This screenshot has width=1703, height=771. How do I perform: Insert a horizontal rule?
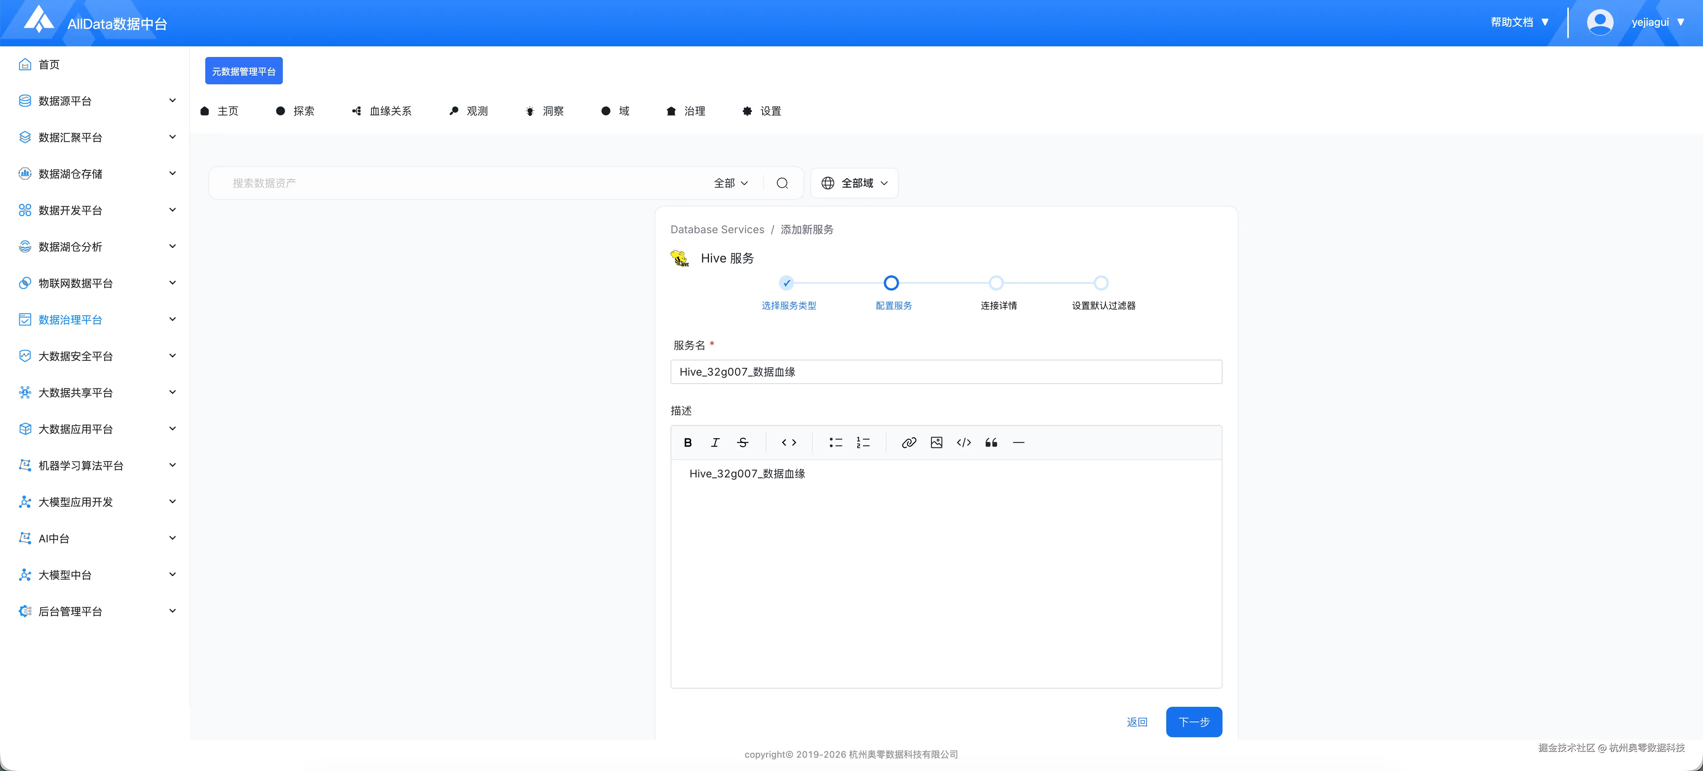click(1019, 442)
